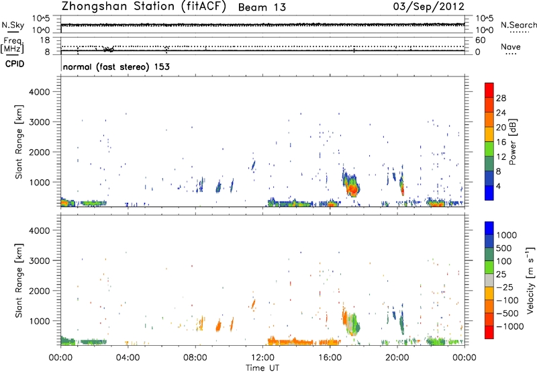Select the CPID label
Screen dimensions: 537x372
[15, 64]
